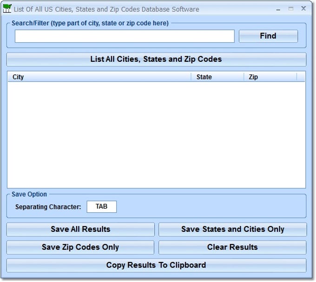Sort by the City column header
The image size is (316, 282).
(x=99, y=77)
